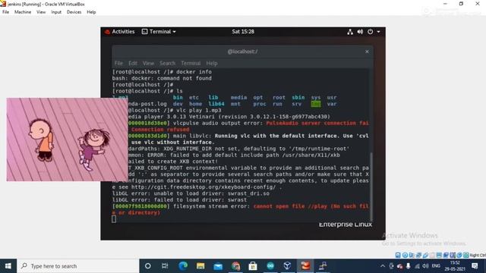Open the terminal Edit menu
Image resolution: width=486 pixels, height=273 pixels.
(x=133, y=63)
